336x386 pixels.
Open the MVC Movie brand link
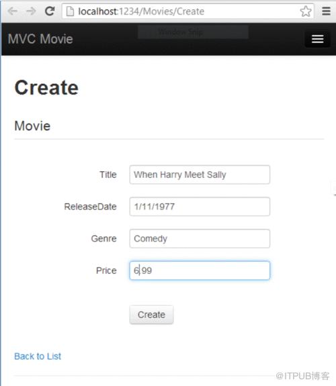coord(40,39)
